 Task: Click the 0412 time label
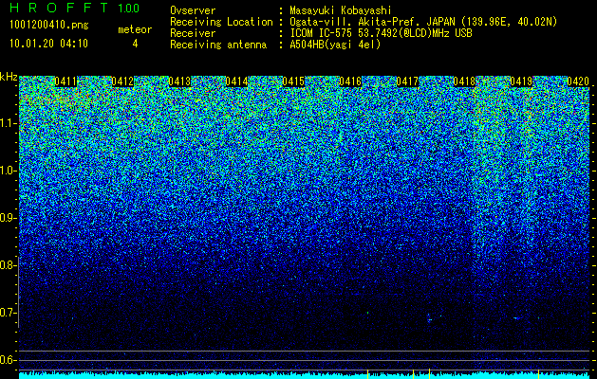(x=122, y=81)
